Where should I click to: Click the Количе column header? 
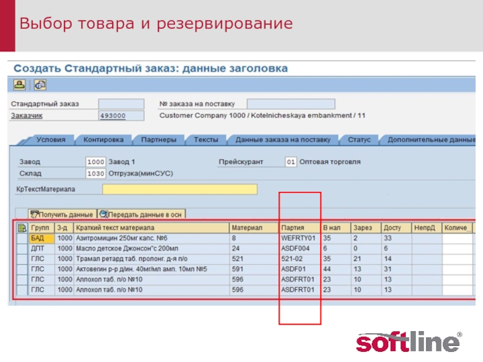pyautogui.click(x=457, y=228)
